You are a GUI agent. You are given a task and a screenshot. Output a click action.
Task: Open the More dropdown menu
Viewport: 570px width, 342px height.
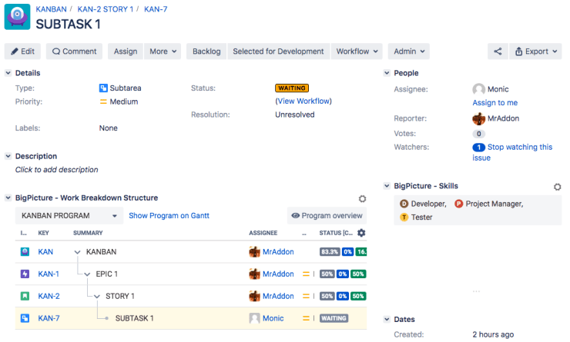point(163,51)
